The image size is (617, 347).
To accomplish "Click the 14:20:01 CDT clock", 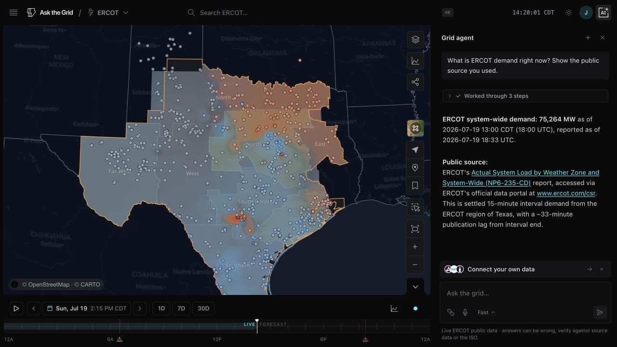I will click(x=533, y=13).
